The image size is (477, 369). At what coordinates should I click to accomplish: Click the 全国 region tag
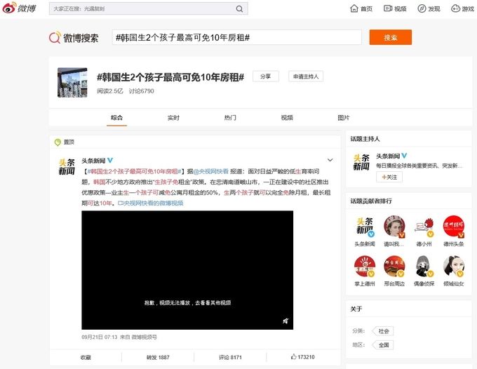[383, 345]
